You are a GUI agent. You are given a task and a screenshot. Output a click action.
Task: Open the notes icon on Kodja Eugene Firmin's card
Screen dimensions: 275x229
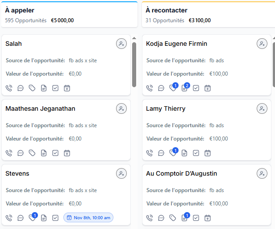(184, 88)
